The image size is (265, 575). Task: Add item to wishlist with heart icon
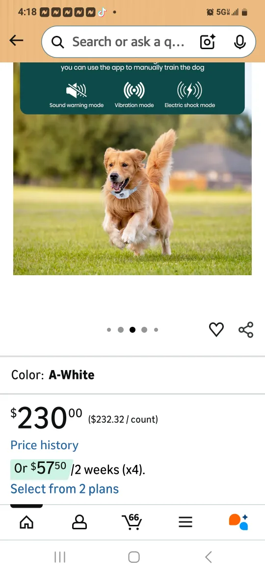click(216, 329)
